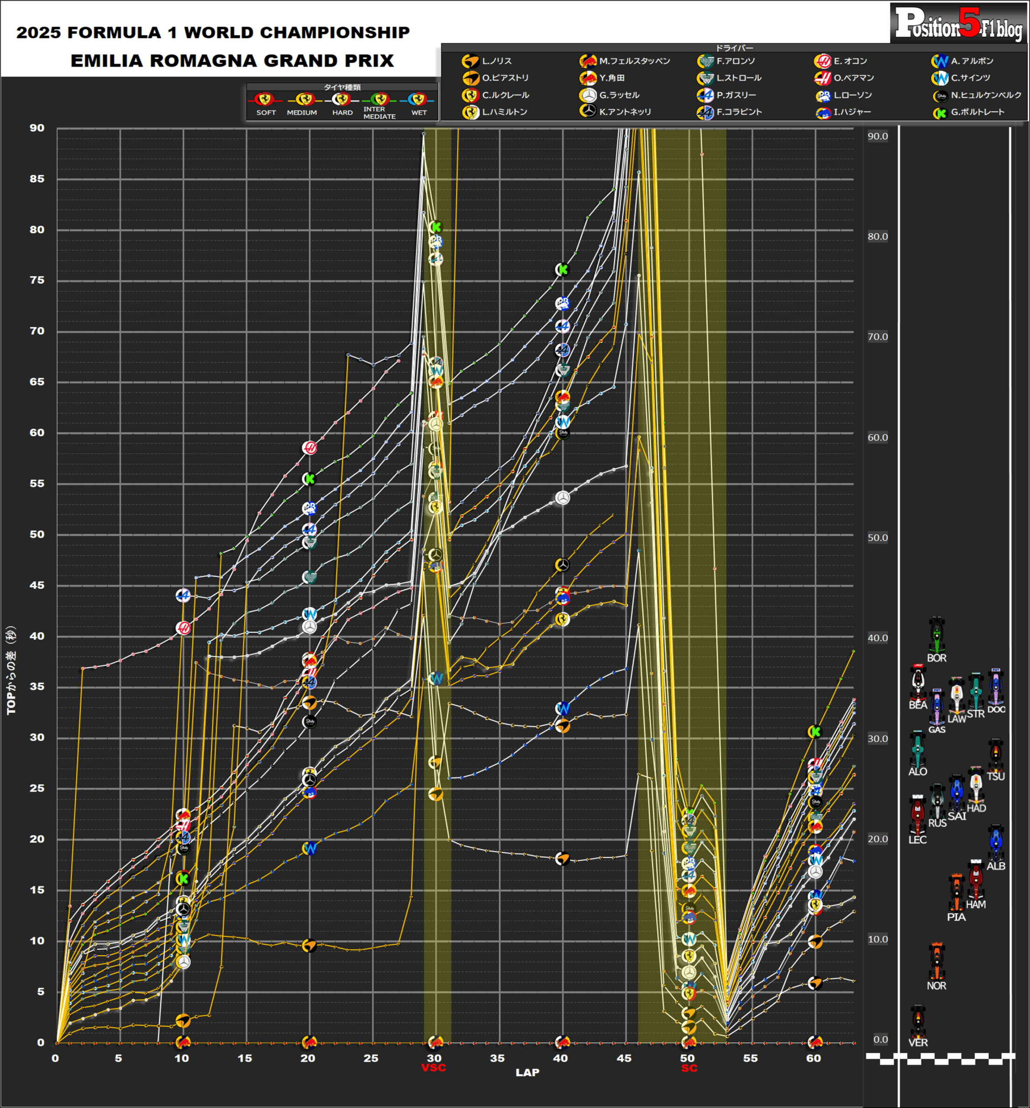Select the RUS car icon
Image resolution: width=1030 pixels, height=1108 pixels.
937,801
